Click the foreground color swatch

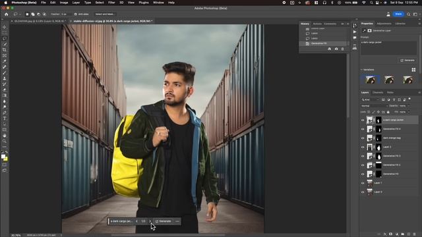coord(3,157)
